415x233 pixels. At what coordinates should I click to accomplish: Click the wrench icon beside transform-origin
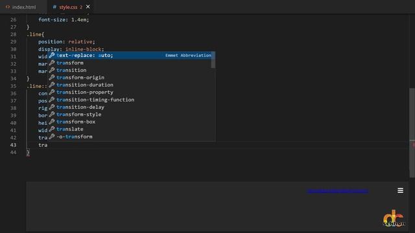(x=52, y=77)
